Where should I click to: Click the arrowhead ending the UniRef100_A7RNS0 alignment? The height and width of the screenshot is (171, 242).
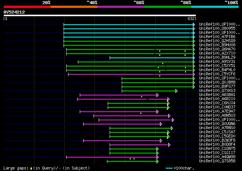click(172, 128)
